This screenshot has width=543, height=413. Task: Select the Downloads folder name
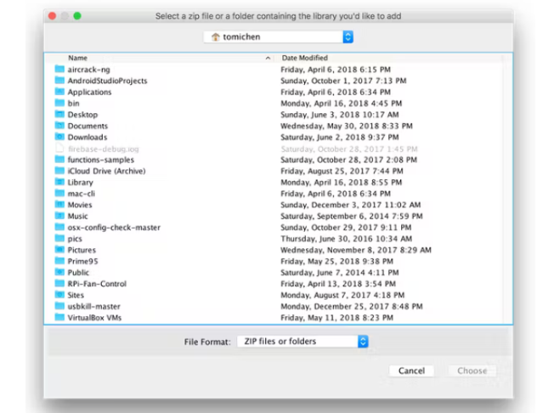(x=88, y=137)
